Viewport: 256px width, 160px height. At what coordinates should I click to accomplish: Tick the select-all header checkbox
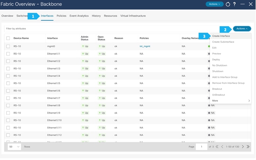(x=8, y=38)
